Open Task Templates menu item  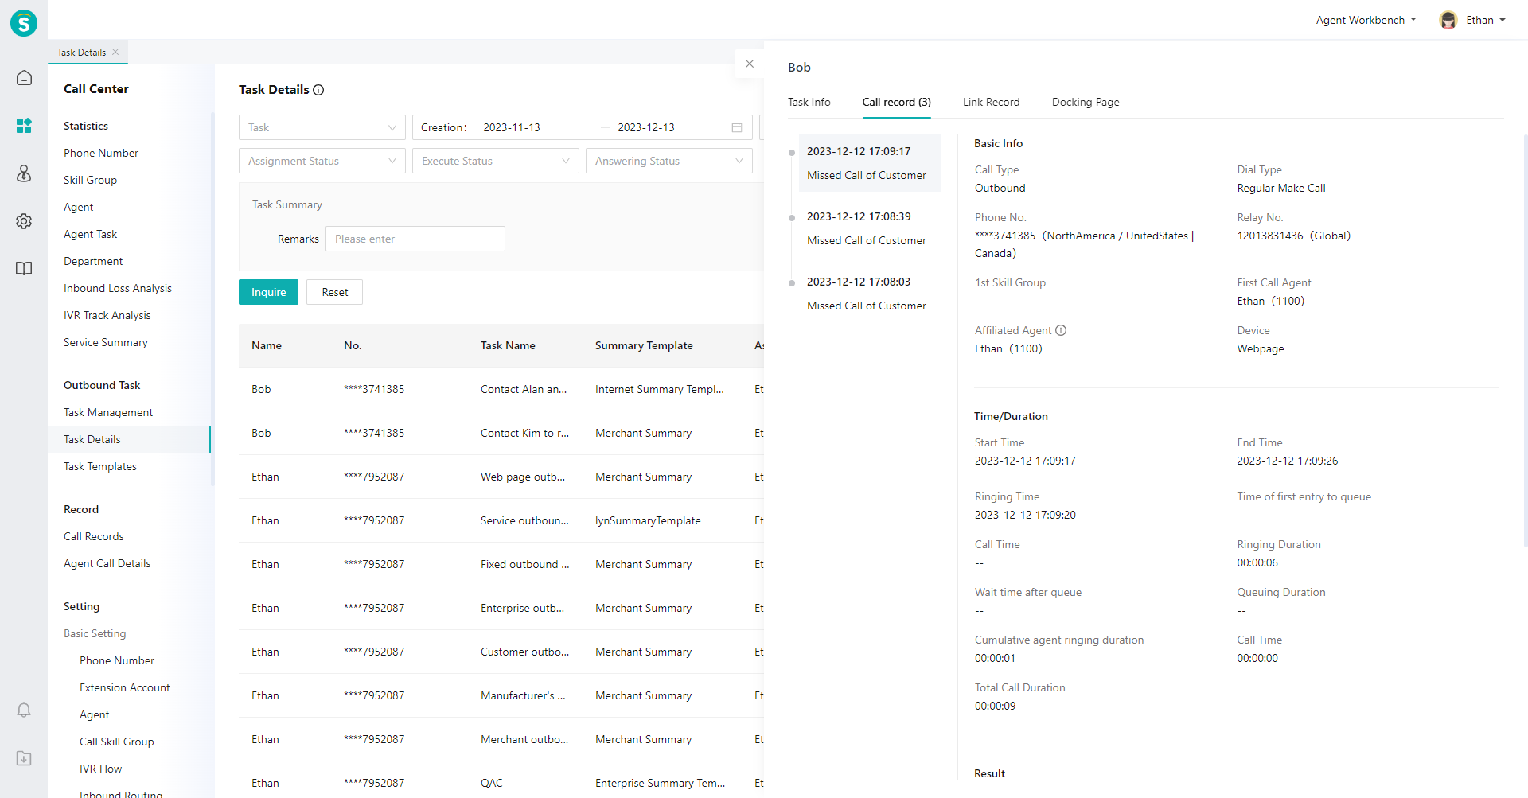coord(100,466)
